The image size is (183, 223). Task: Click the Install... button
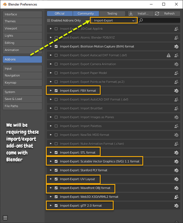point(140,14)
